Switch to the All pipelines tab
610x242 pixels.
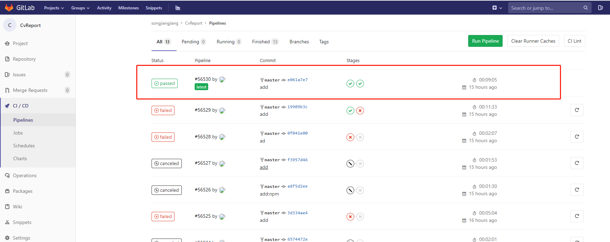164,42
